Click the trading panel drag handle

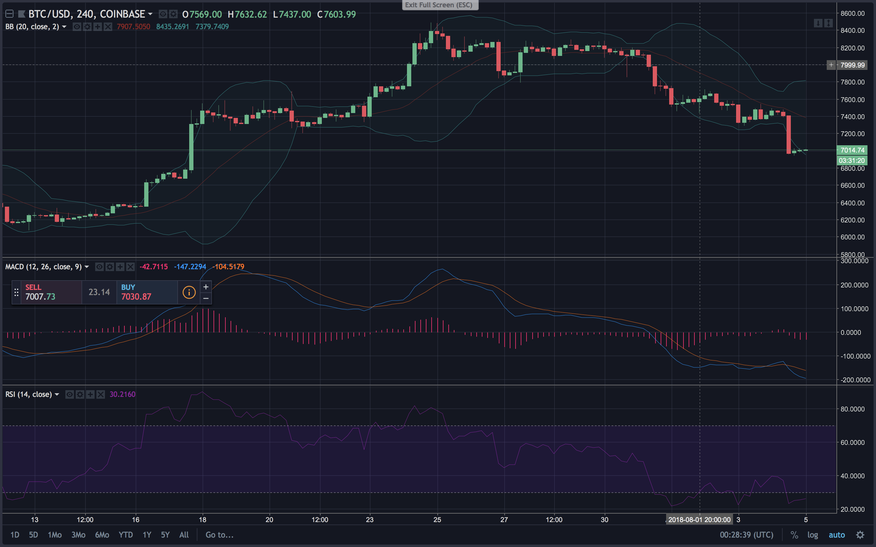click(16, 292)
